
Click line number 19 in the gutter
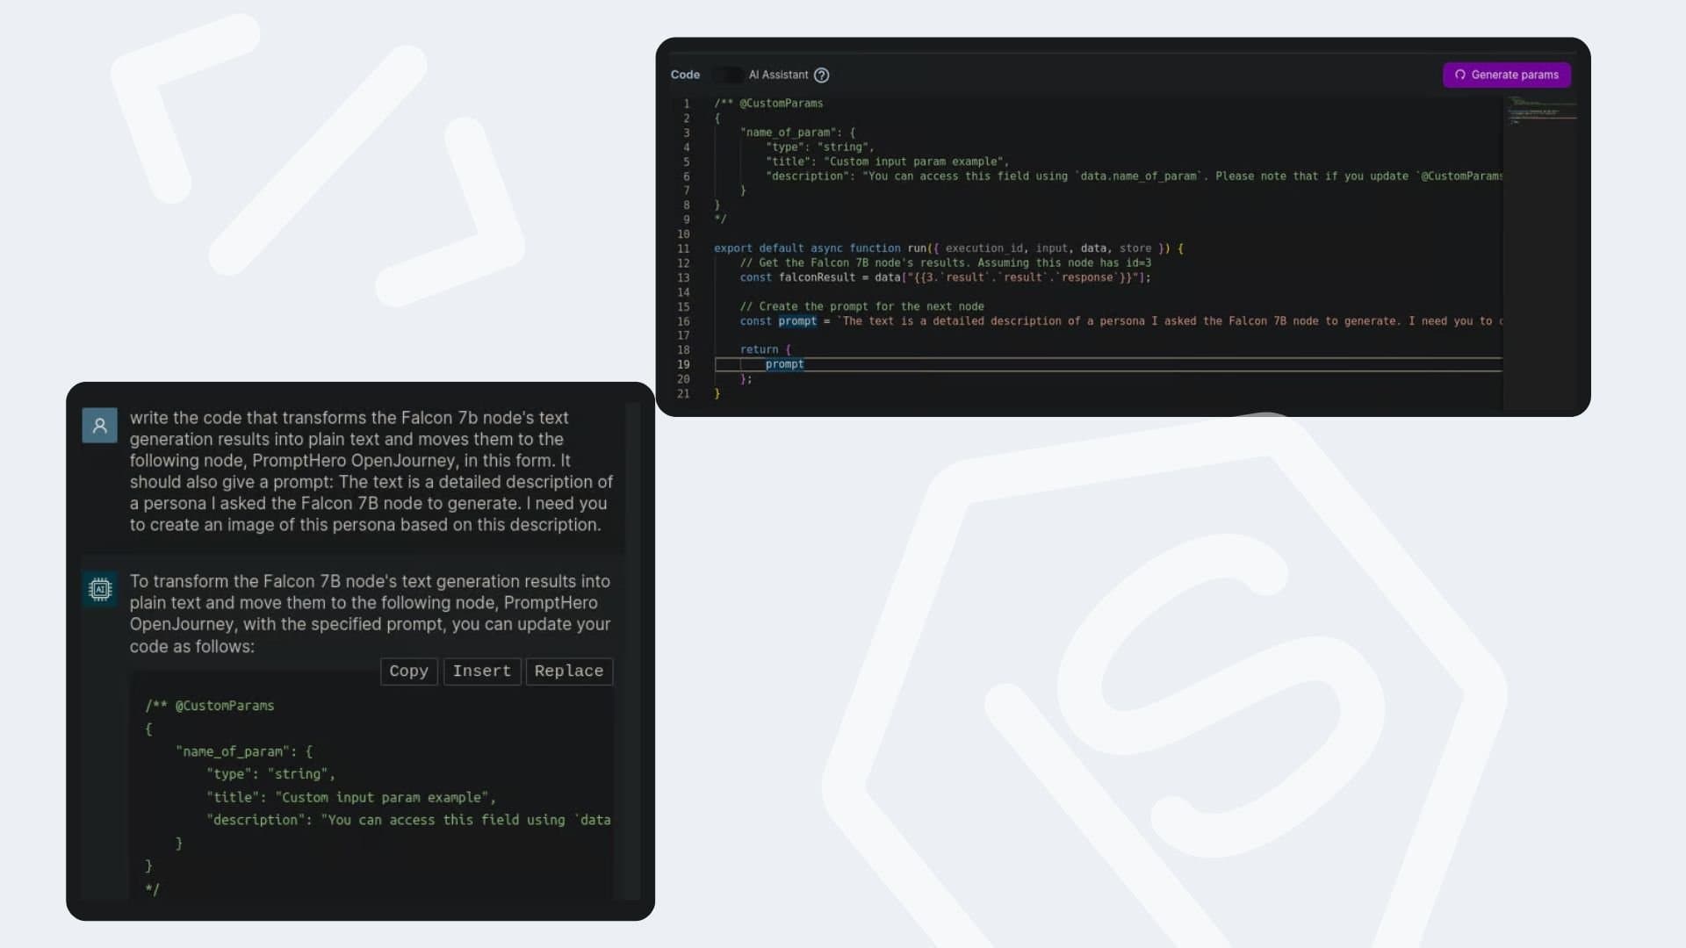click(683, 364)
